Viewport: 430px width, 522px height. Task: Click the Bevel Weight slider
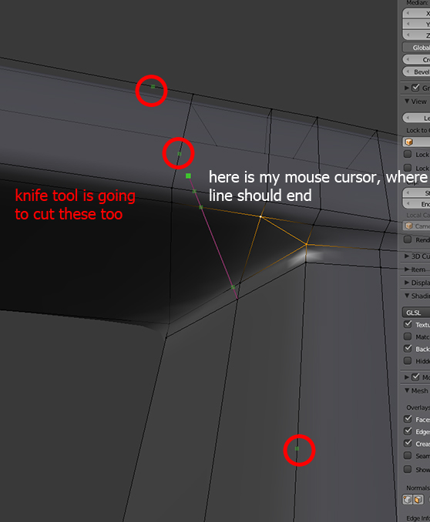(416, 72)
